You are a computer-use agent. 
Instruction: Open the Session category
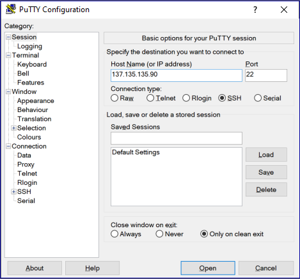pos(24,37)
